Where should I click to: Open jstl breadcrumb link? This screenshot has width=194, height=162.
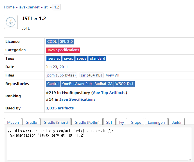(46, 7)
